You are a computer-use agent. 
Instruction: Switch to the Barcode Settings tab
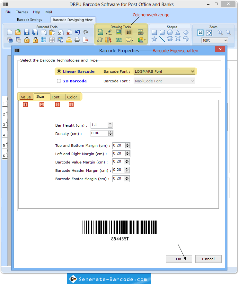(30, 20)
